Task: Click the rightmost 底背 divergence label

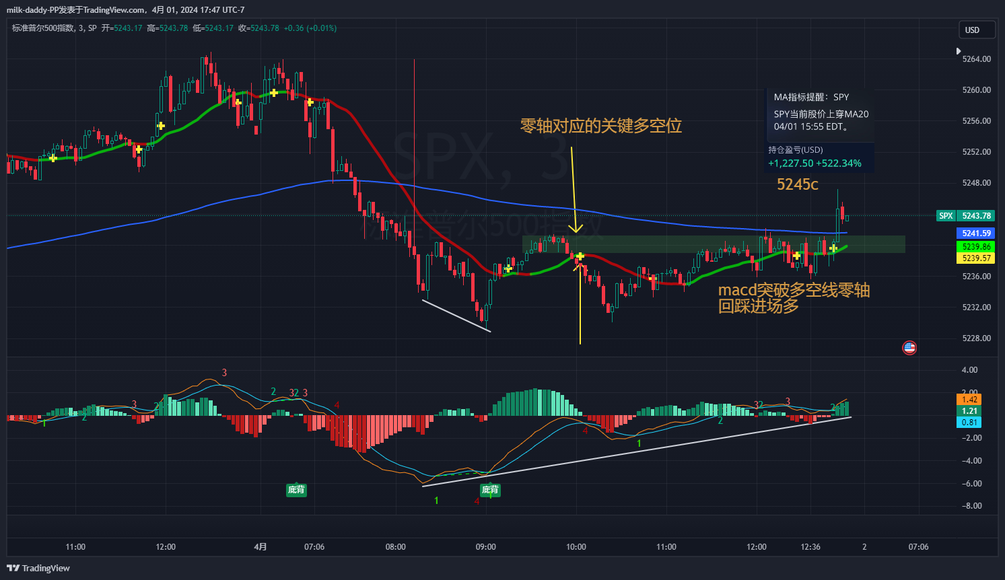Action: click(489, 490)
